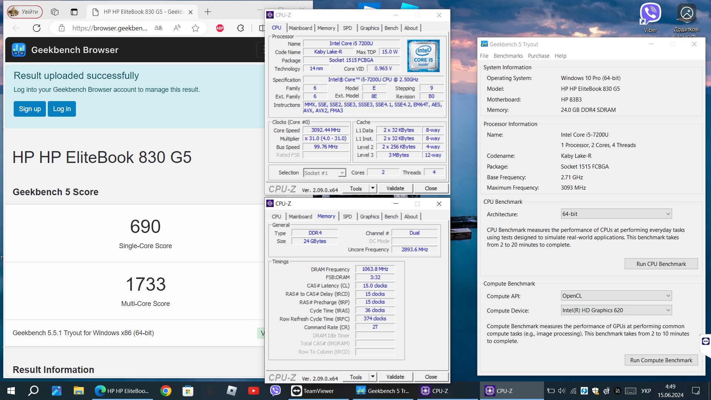Open Roblox from the taskbar

pyautogui.click(x=232, y=391)
